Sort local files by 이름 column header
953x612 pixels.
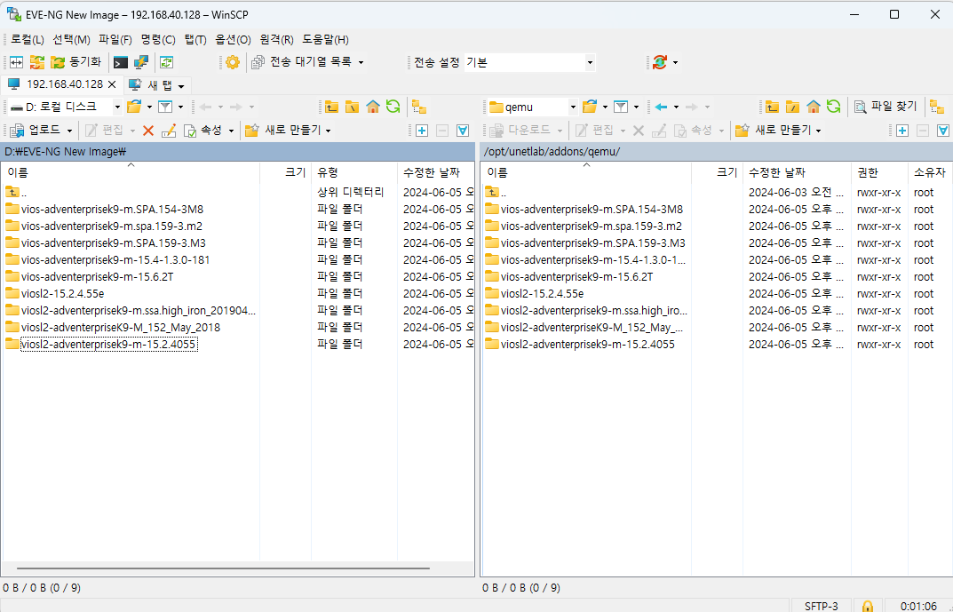131,172
